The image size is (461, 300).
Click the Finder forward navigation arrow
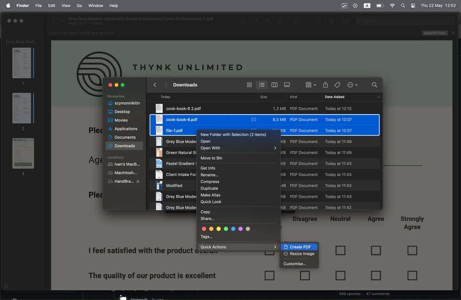pos(166,85)
